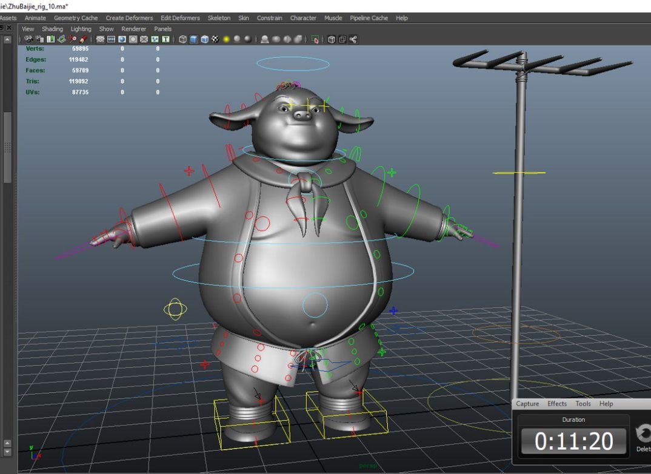
Task: Open the Skeleton menu in main menu bar
Action: tap(219, 18)
